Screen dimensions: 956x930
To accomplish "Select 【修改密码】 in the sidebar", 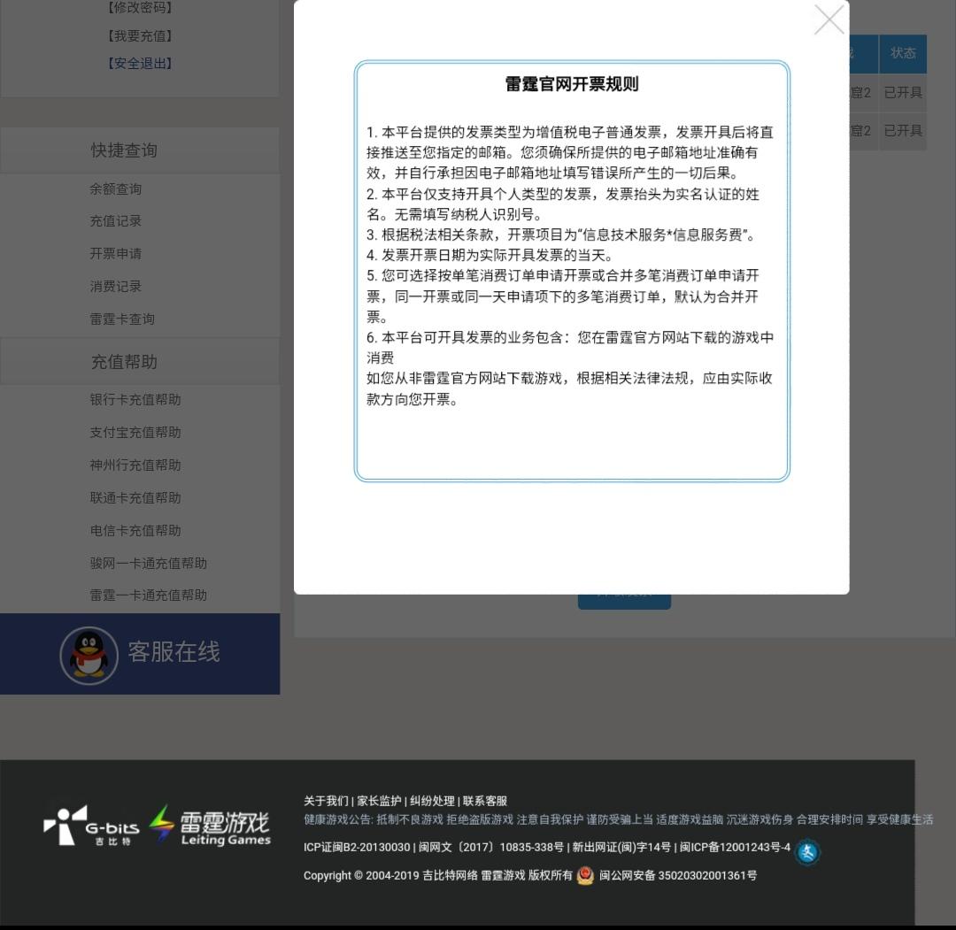I will click(140, 8).
